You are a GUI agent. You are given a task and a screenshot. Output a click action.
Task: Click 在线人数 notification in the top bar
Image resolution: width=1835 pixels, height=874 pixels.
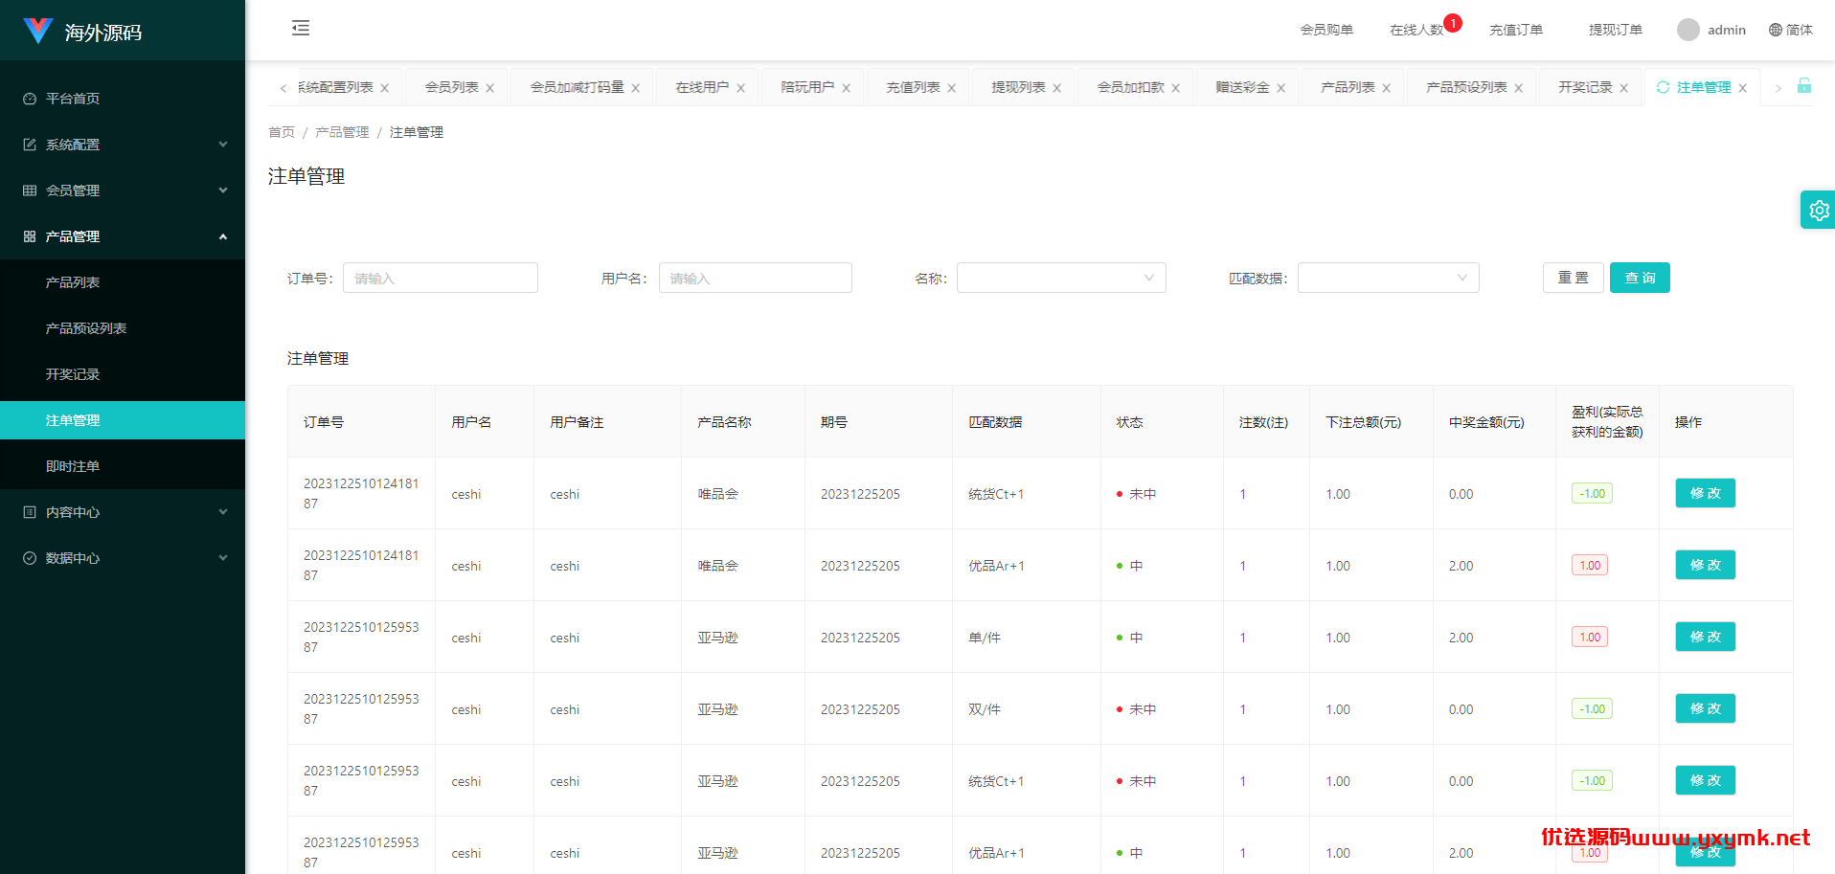1416,30
